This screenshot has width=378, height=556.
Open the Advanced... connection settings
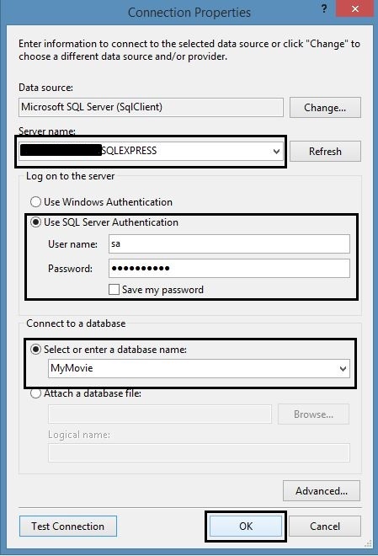coord(322,491)
